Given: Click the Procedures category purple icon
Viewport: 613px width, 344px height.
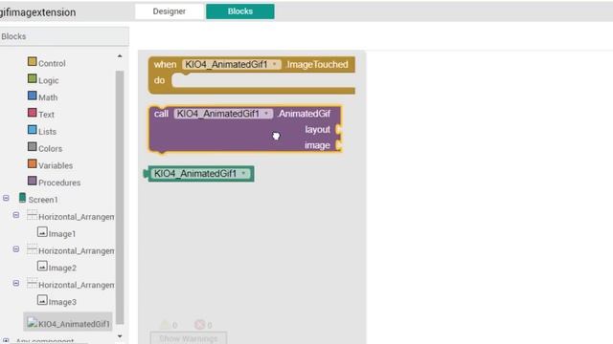Looking at the screenshot, I should (x=32, y=181).
